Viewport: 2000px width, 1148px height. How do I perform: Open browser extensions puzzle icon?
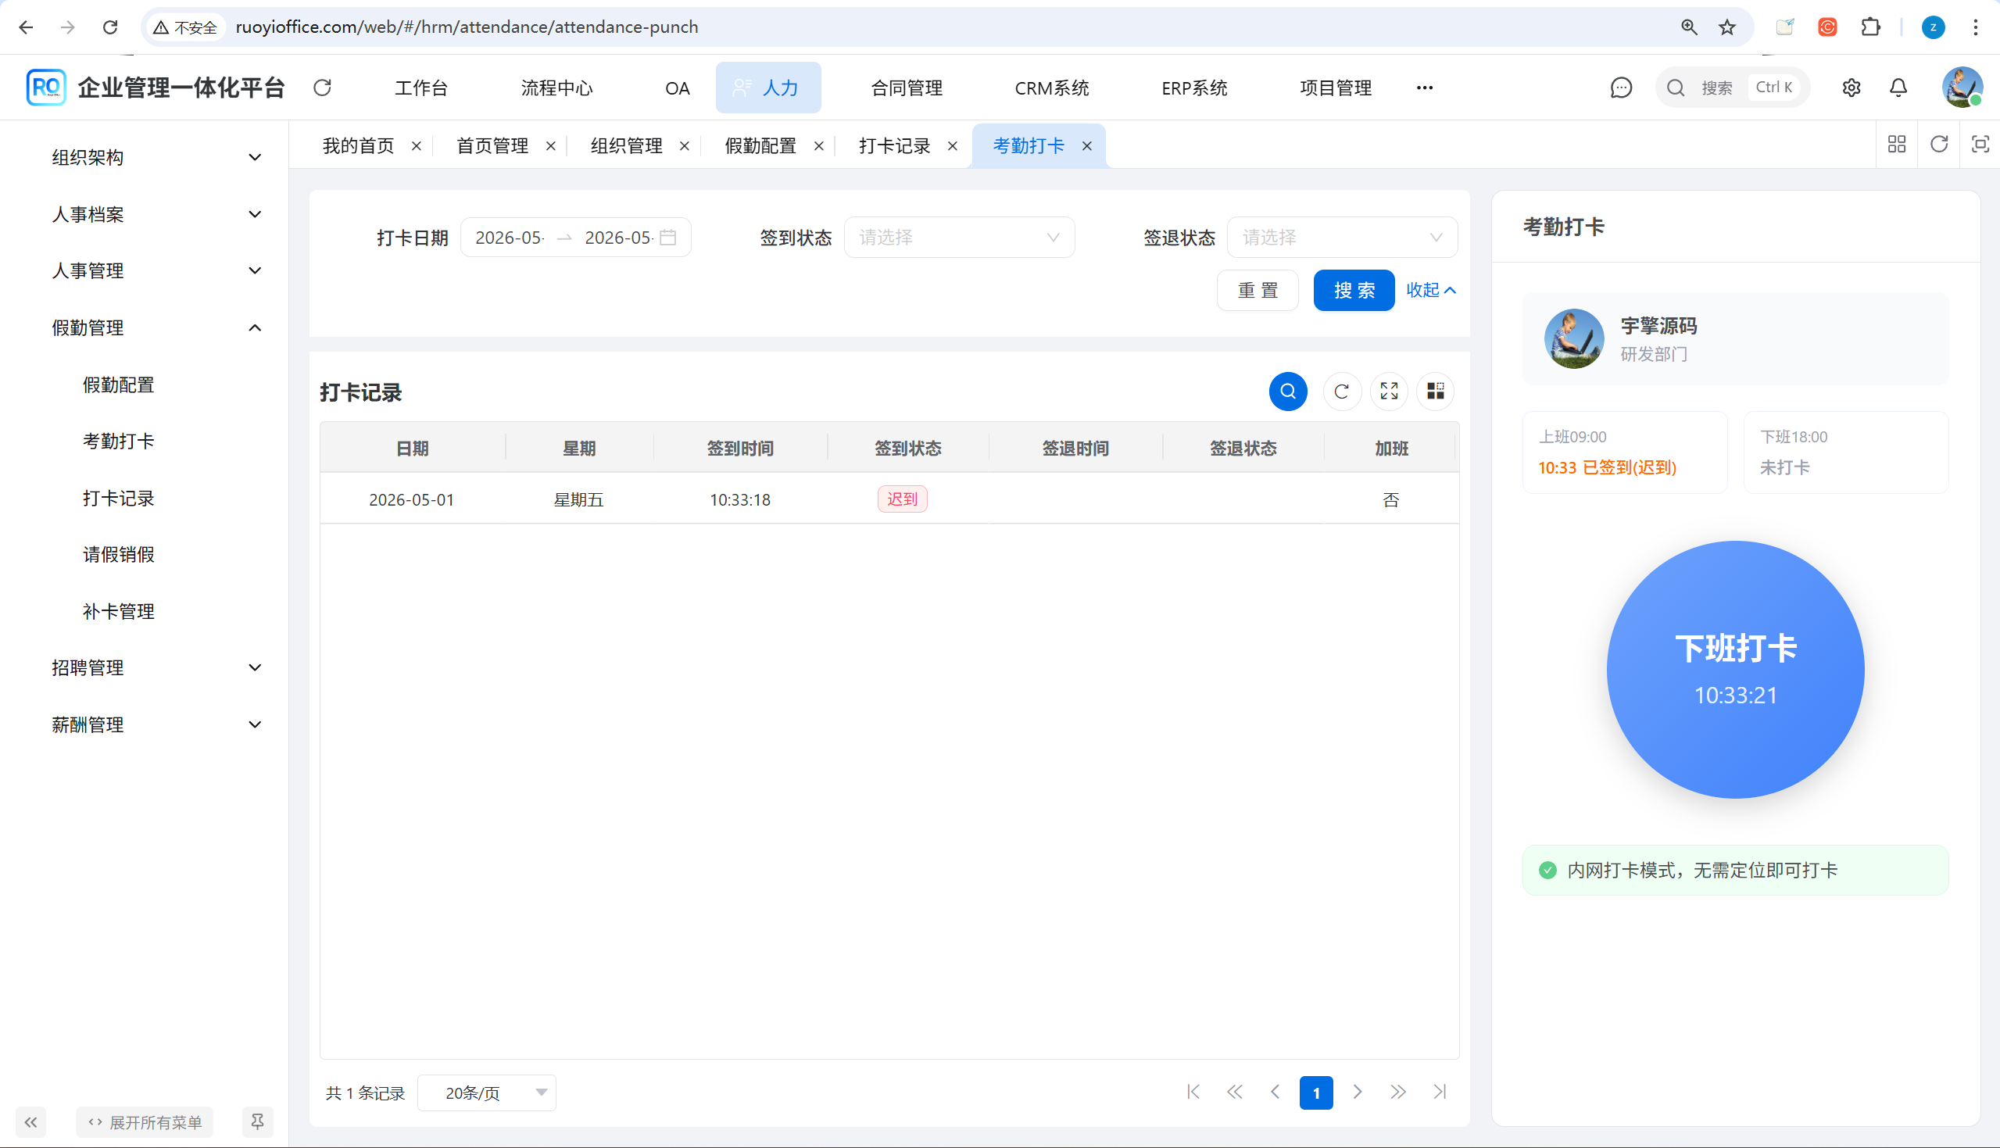pos(1871,27)
